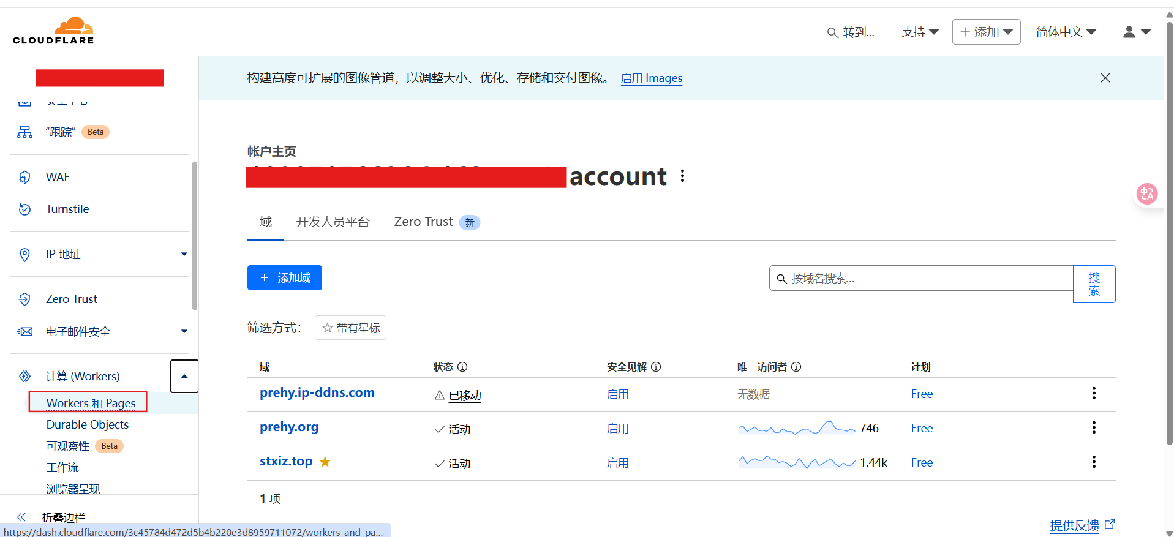1174x537 pixels.
Task: Dismiss the Images promotion banner
Action: tap(1105, 78)
